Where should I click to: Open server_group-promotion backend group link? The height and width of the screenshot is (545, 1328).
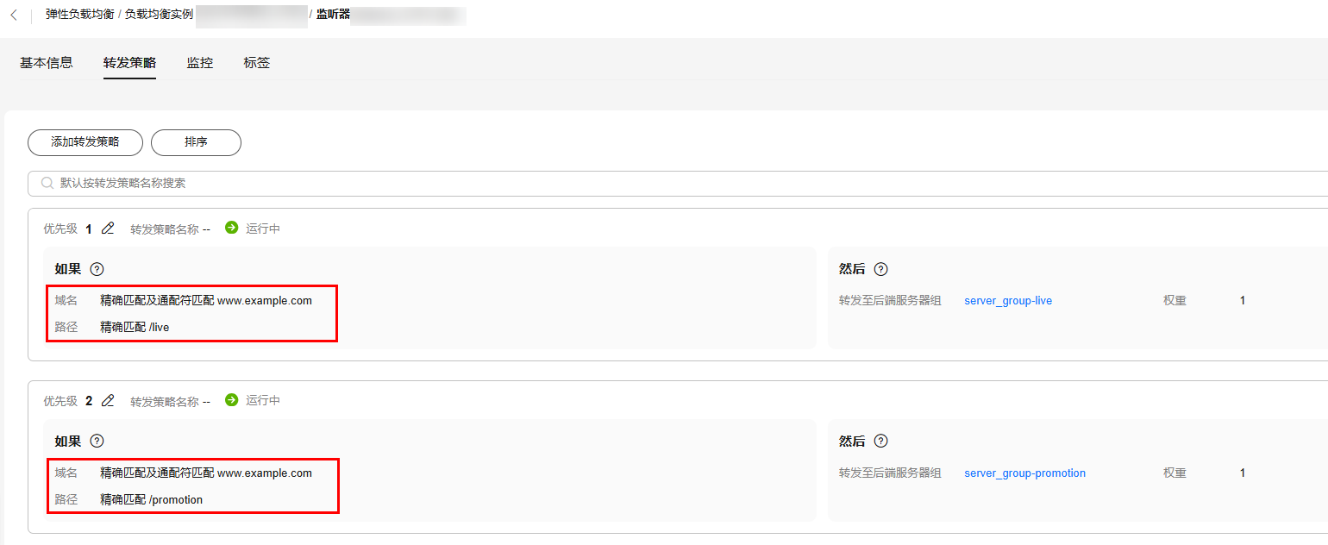pyautogui.click(x=1024, y=473)
